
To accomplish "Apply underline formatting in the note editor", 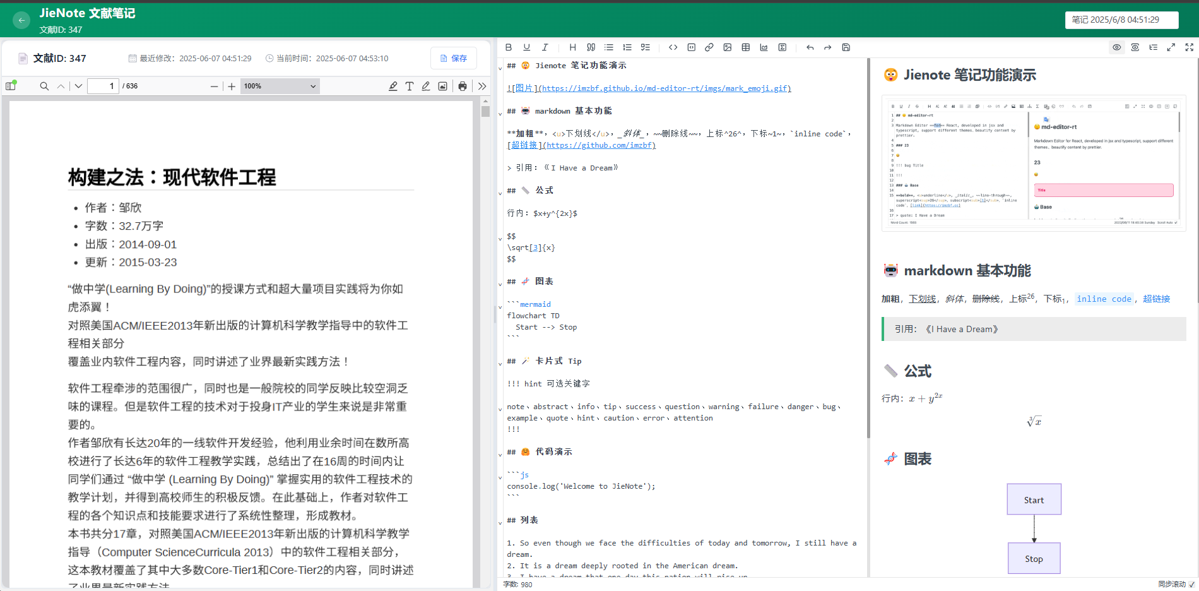I will pyautogui.click(x=527, y=47).
